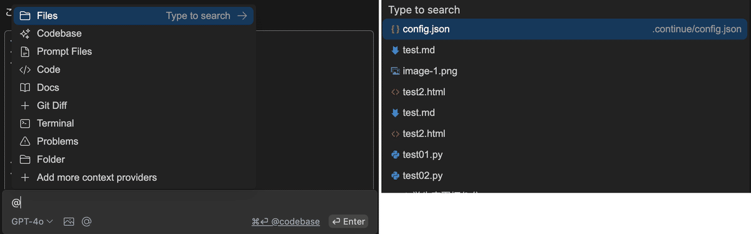
Task: Expand Files submenu with the arrow
Action: coord(242,16)
